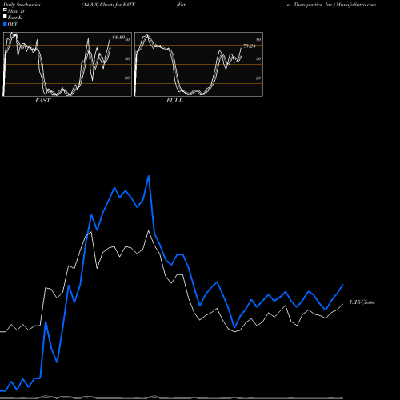Click the 20 axis label on FULL chart
Screen dimensions: 400x400
tap(258, 78)
